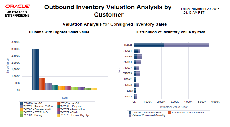Click the RMA01 item axis label
The height and width of the screenshot is (127, 230).
click(128, 79)
